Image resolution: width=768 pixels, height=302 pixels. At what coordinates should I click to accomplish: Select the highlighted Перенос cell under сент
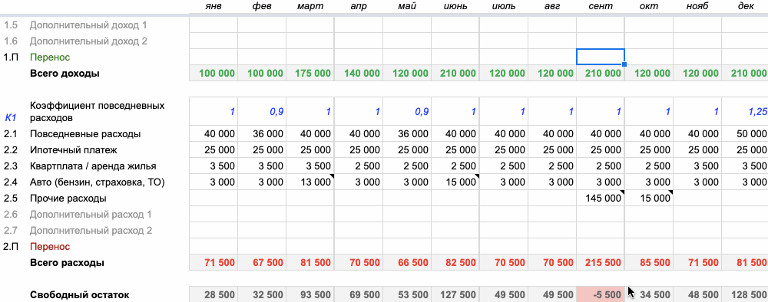click(601, 57)
